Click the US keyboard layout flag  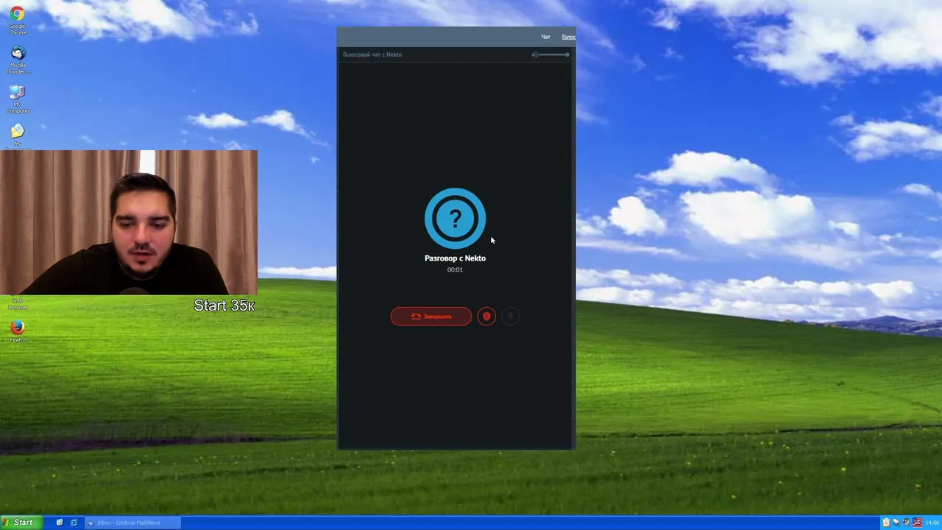click(917, 523)
